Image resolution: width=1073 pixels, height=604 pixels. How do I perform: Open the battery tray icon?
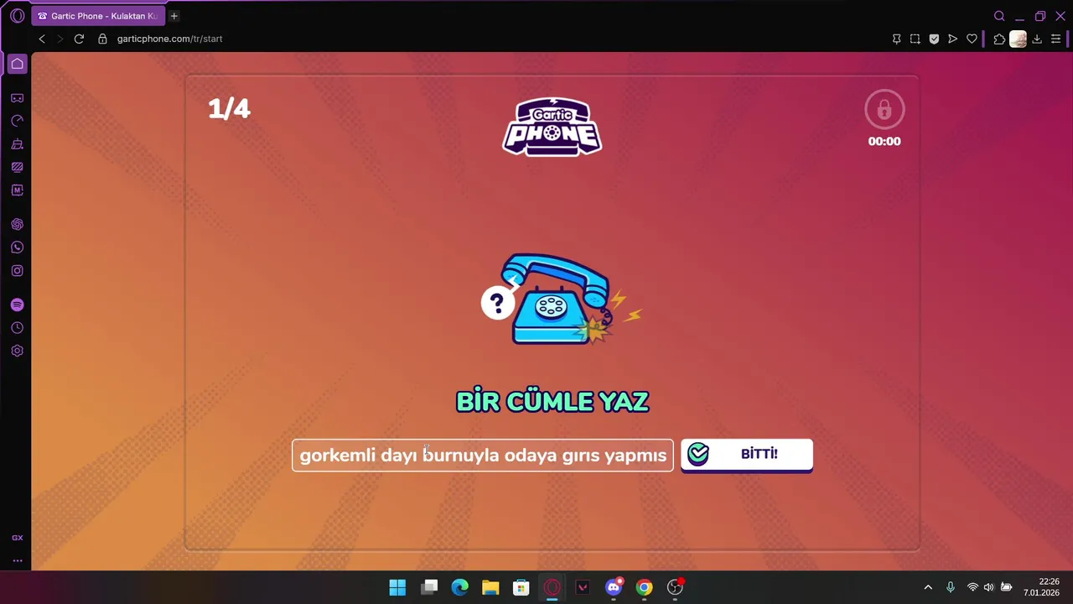(x=1007, y=587)
